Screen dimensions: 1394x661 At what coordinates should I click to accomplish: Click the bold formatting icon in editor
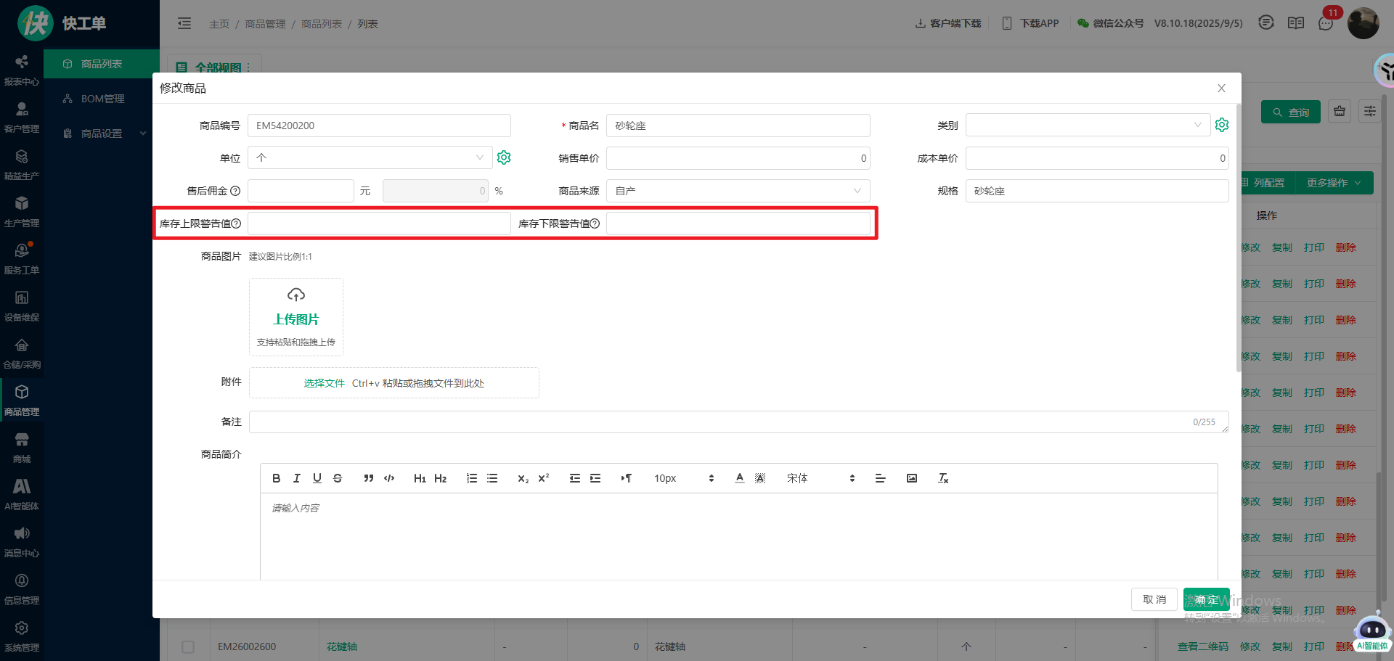276,478
